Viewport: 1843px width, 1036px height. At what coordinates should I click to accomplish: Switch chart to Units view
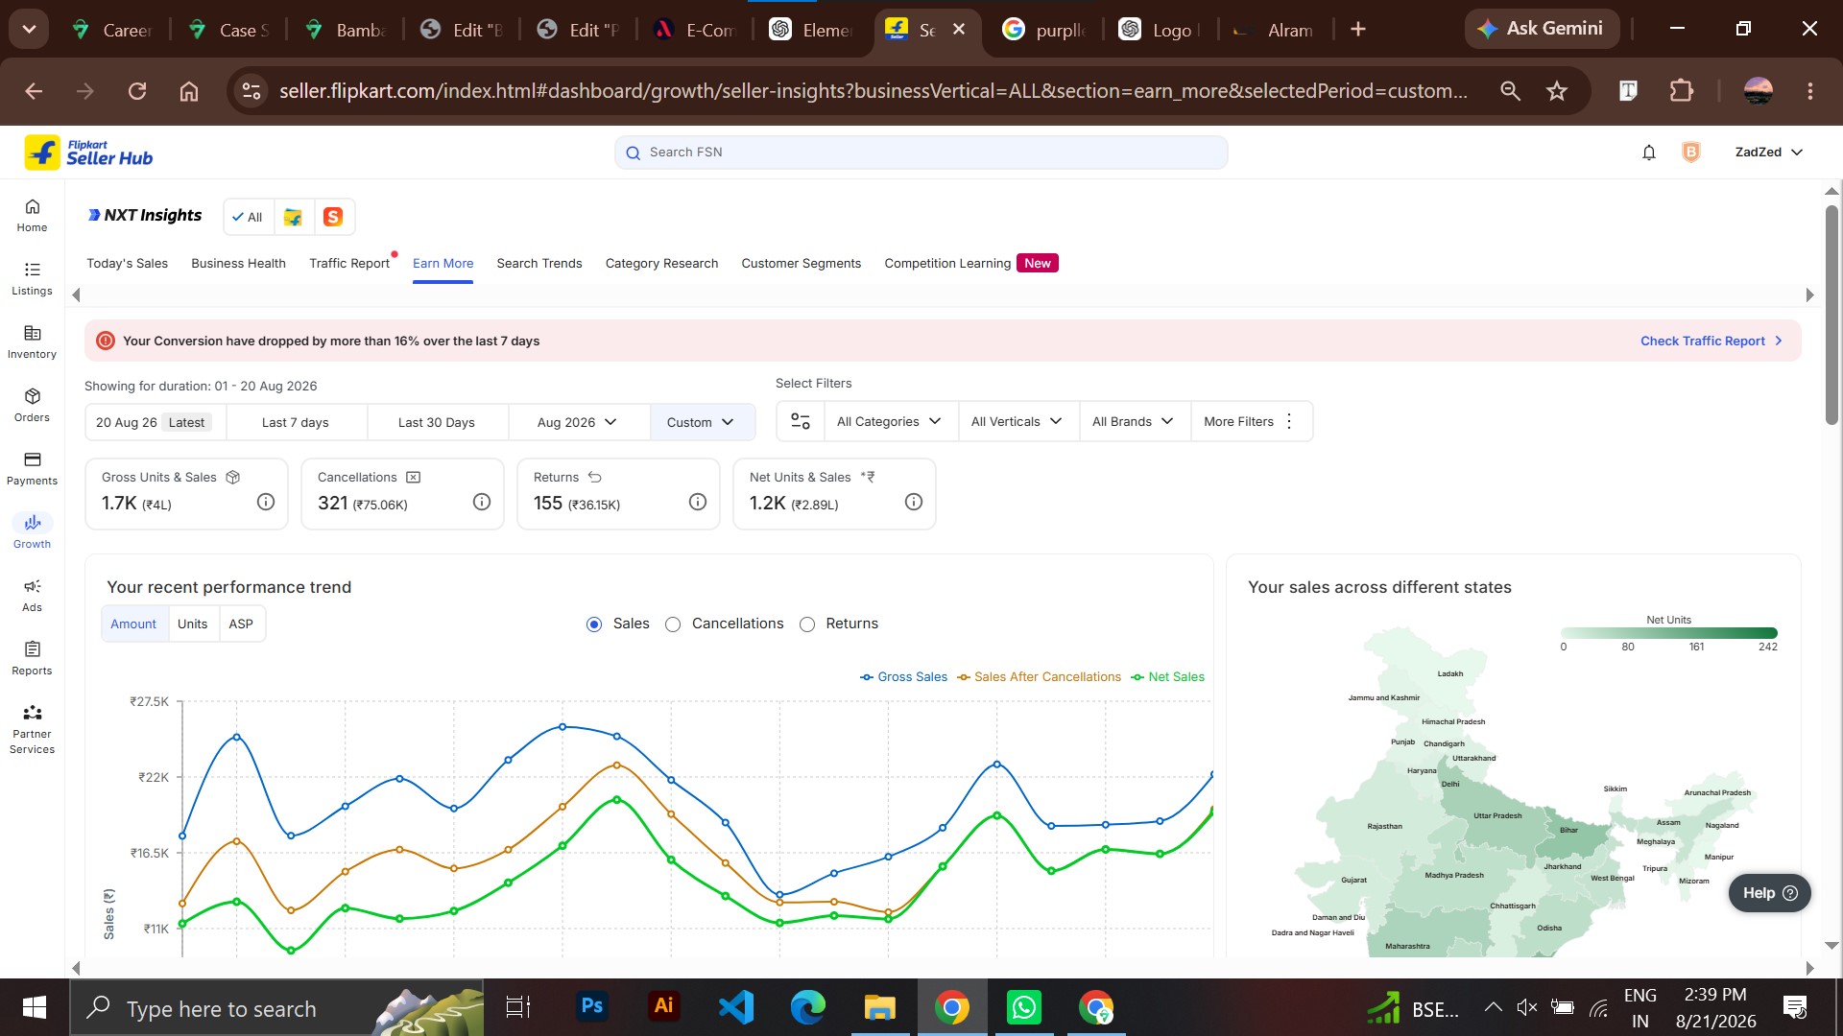coord(192,624)
